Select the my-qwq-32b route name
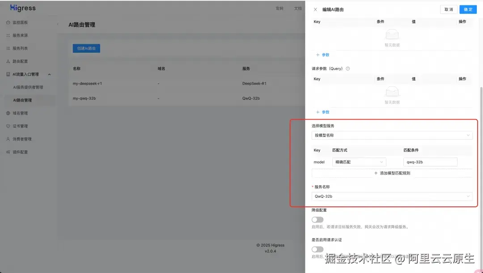 (84, 98)
